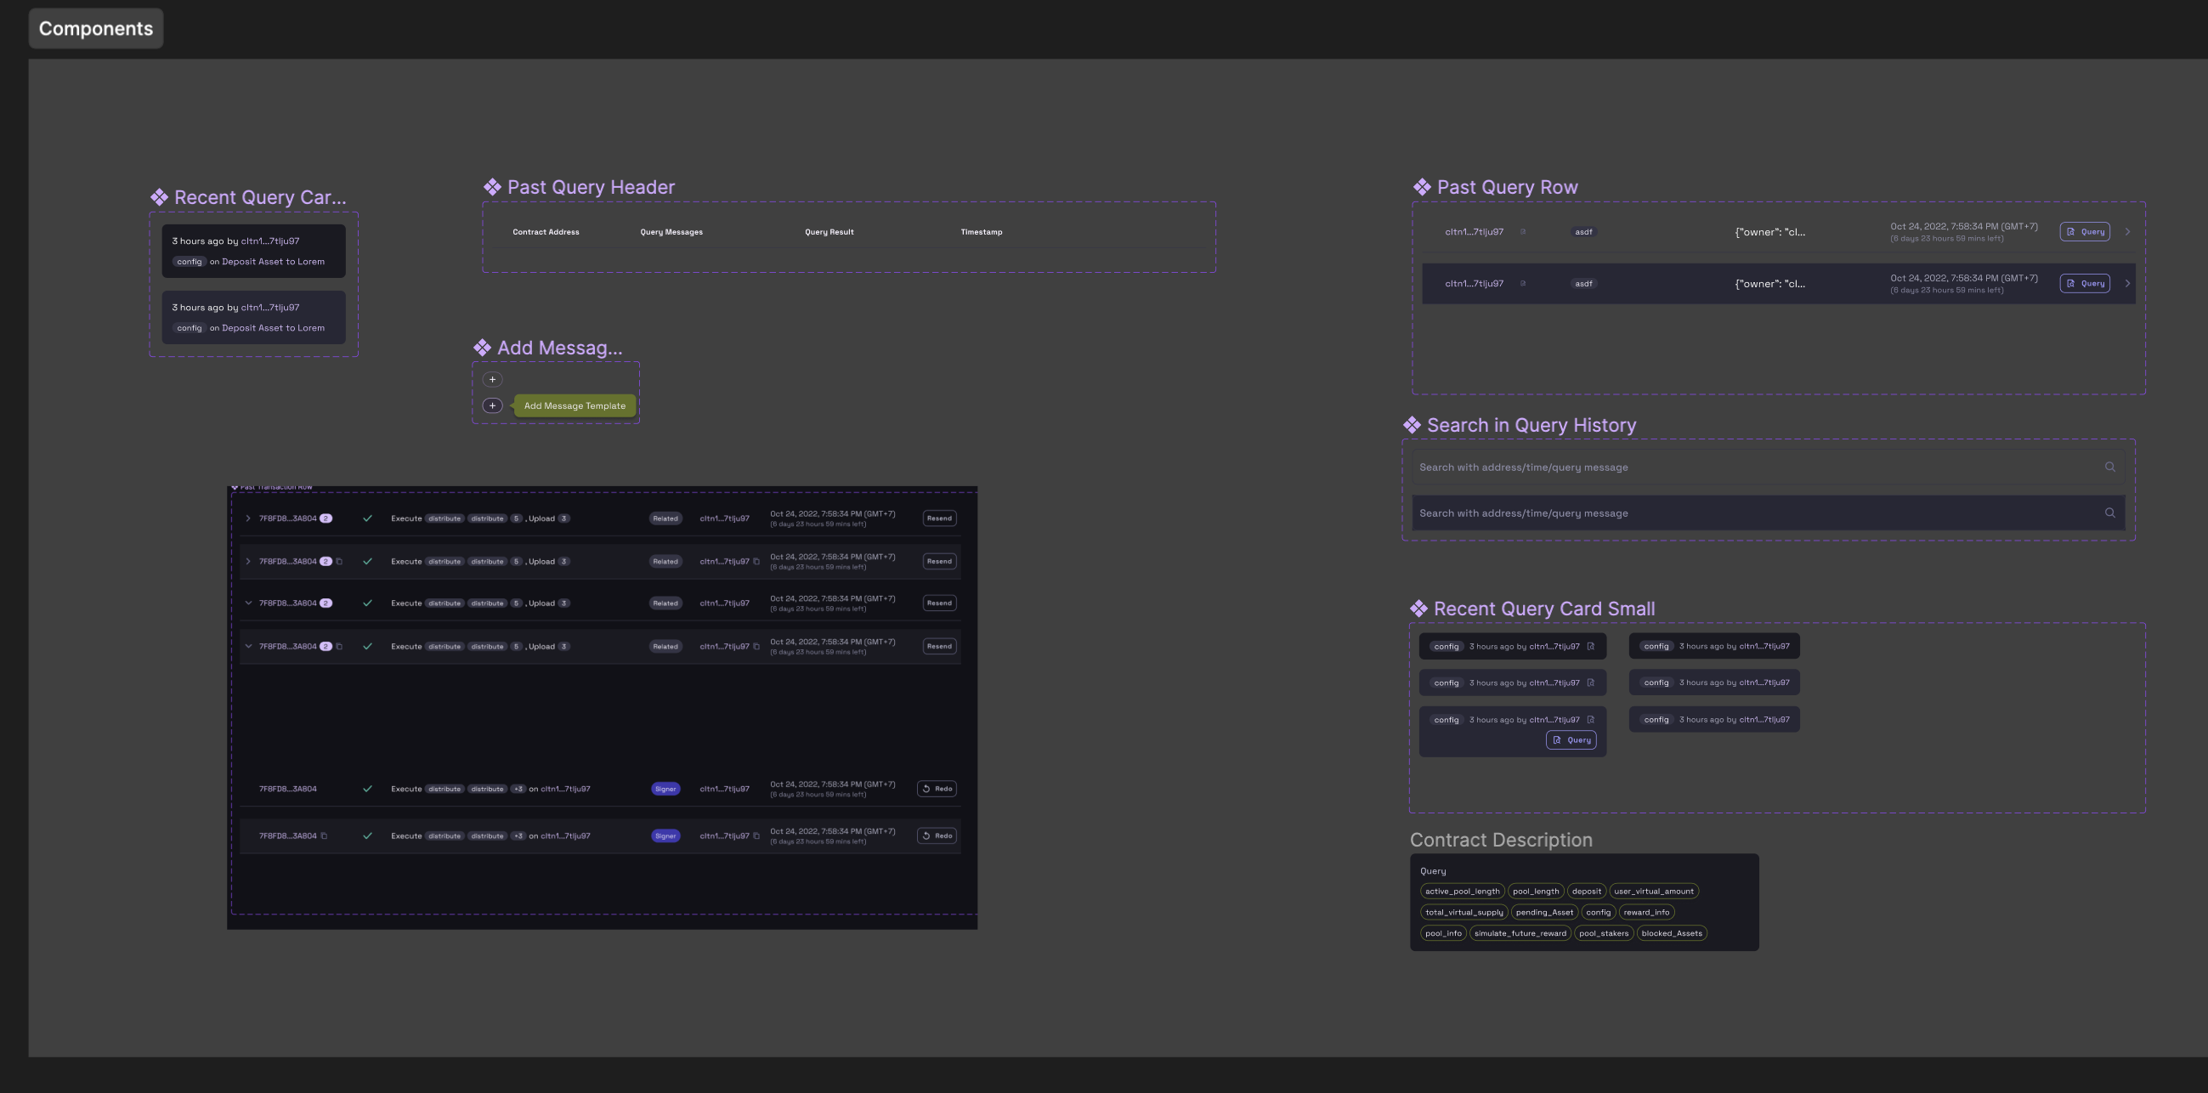
Task: Click component diamond icon of Search in Query History
Action: (x=1412, y=425)
